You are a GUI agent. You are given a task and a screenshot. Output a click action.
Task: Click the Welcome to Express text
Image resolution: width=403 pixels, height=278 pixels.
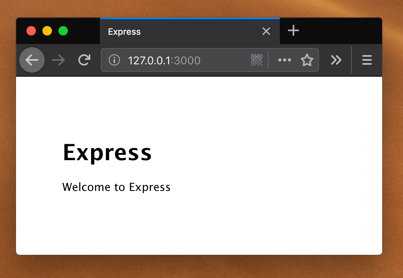(116, 187)
